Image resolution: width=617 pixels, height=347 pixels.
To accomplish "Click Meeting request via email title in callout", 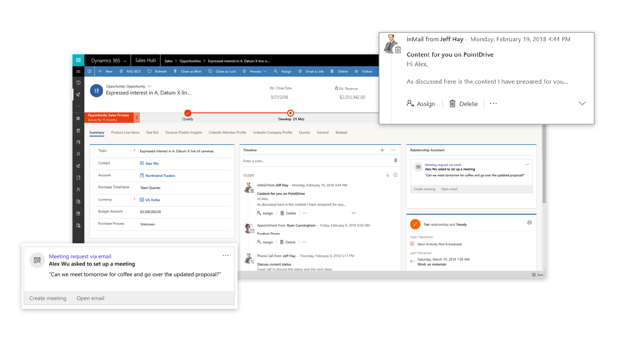I will 80,256.
